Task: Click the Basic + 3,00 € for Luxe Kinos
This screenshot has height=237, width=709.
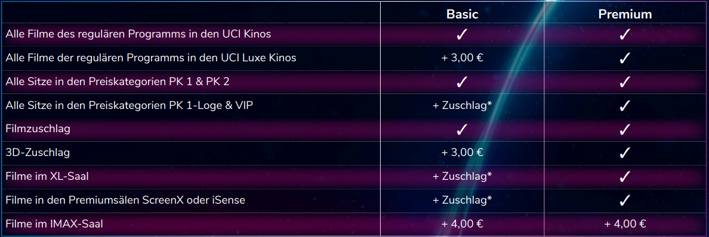Action: (462, 58)
